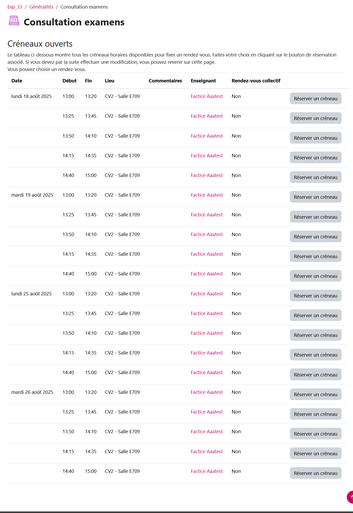Image resolution: width=353 pixels, height=513 pixels.
Task: Reserve the lundi 18 août 13:00 slot
Action: click(315, 98)
